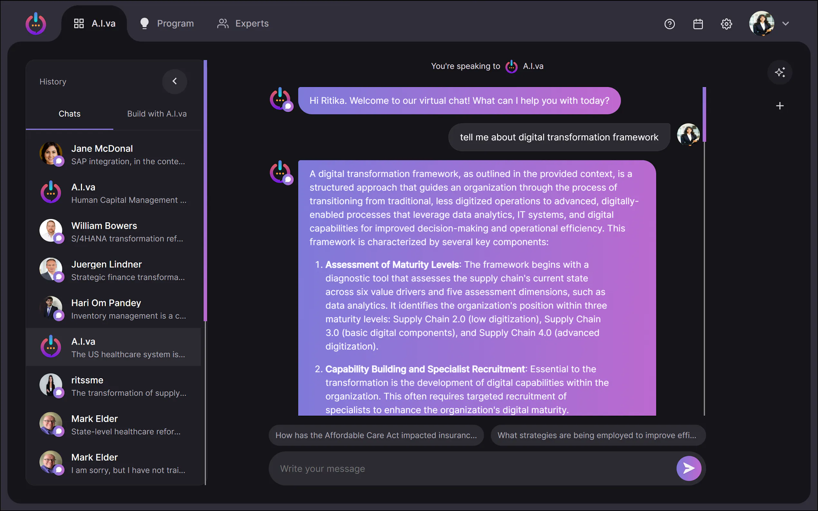Open the Experts menu item
Viewport: 818px width, 511px height.
(243, 23)
